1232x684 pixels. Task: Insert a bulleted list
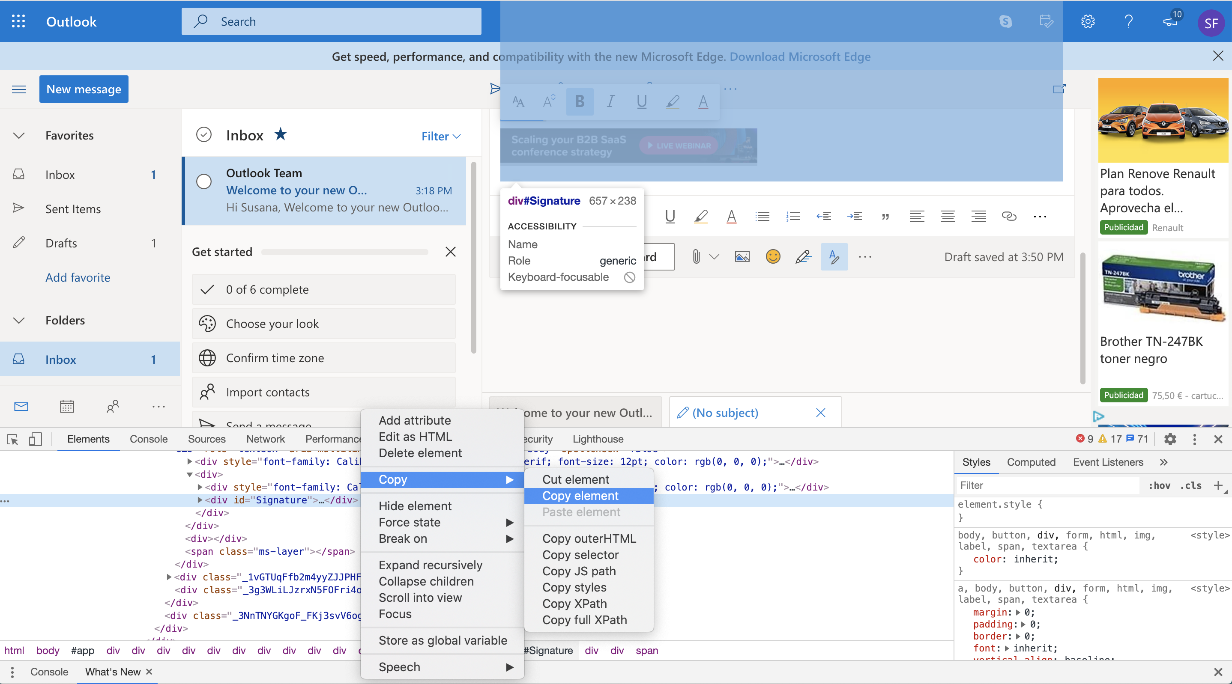point(763,217)
